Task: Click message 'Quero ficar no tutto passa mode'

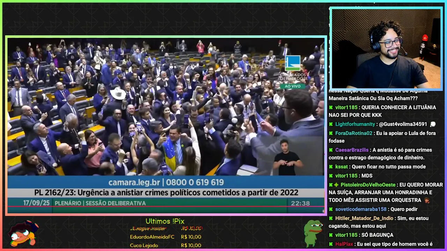Action: point(388,167)
